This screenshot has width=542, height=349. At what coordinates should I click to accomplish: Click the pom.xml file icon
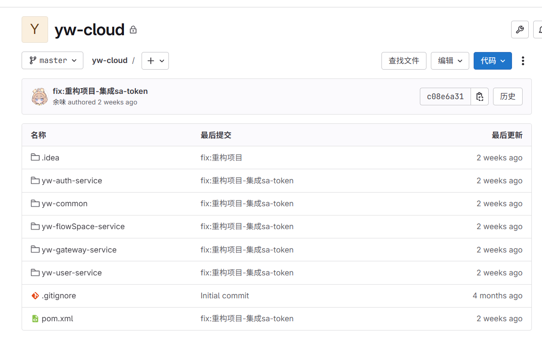click(35, 319)
